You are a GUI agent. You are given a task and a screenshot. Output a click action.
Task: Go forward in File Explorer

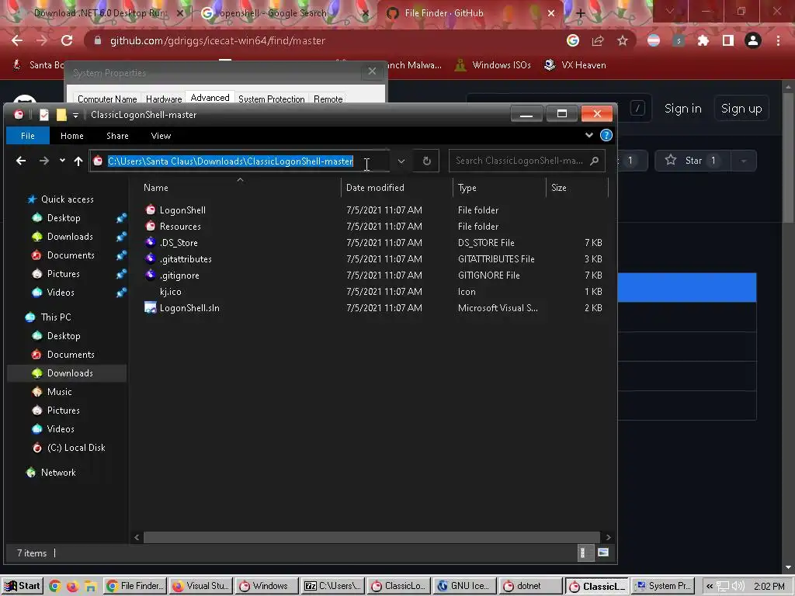44,161
